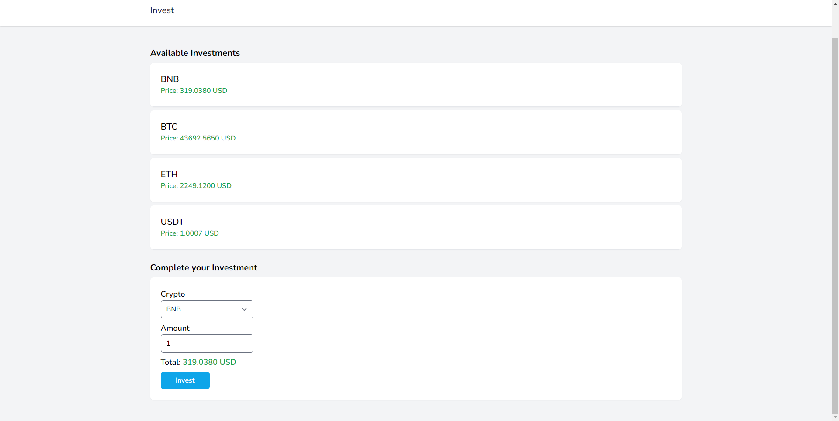Click the Amount field label

click(175, 328)
